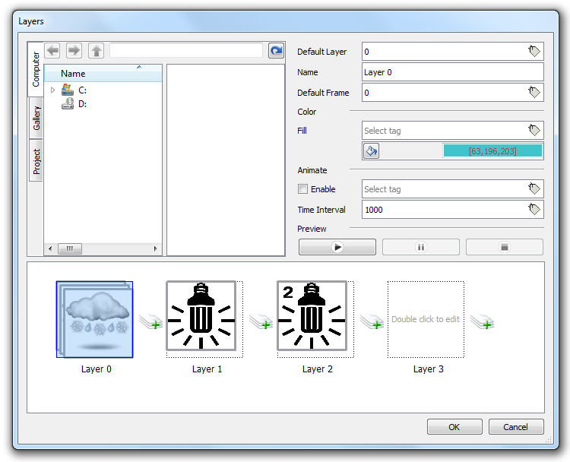Switch to the Gallery tab

pos(36,118)
